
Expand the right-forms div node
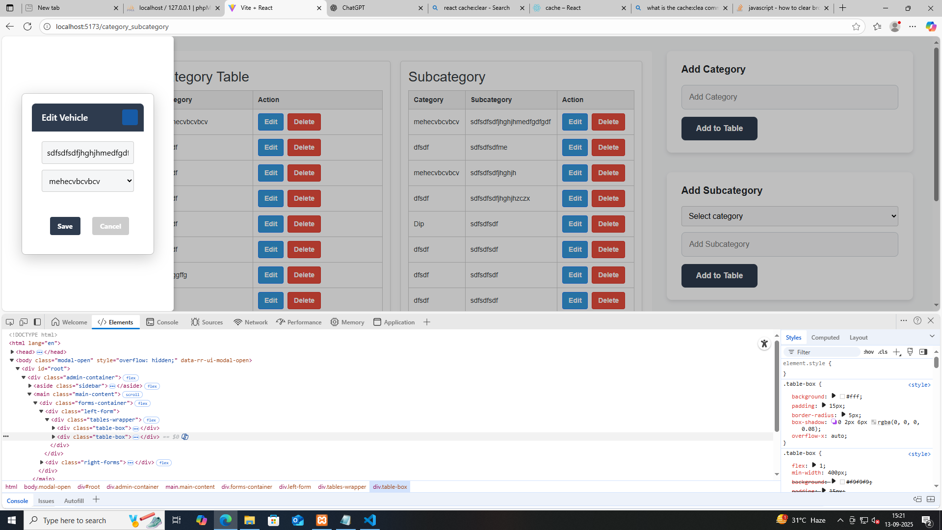pos(42,462)
